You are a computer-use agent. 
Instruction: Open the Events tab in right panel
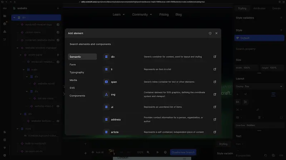(276, 8)
